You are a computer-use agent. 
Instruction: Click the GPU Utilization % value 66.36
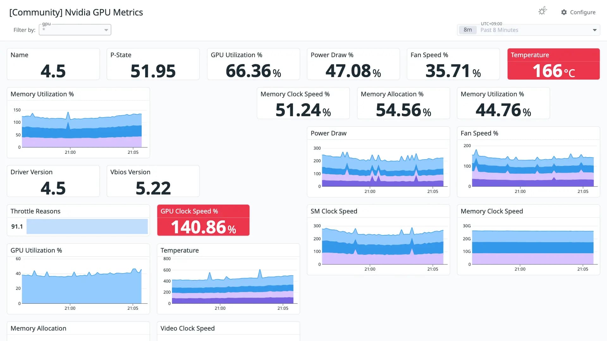coord(253,71)
